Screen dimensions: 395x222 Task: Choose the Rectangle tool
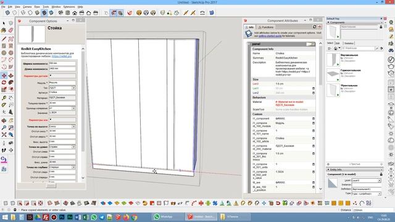coord(4,46)
